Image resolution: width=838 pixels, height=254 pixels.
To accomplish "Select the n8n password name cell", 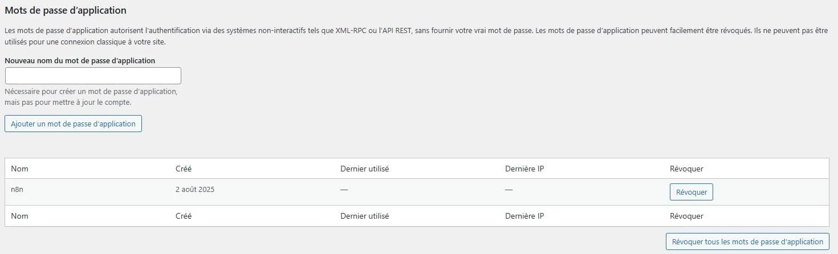I will coord(17,190).
